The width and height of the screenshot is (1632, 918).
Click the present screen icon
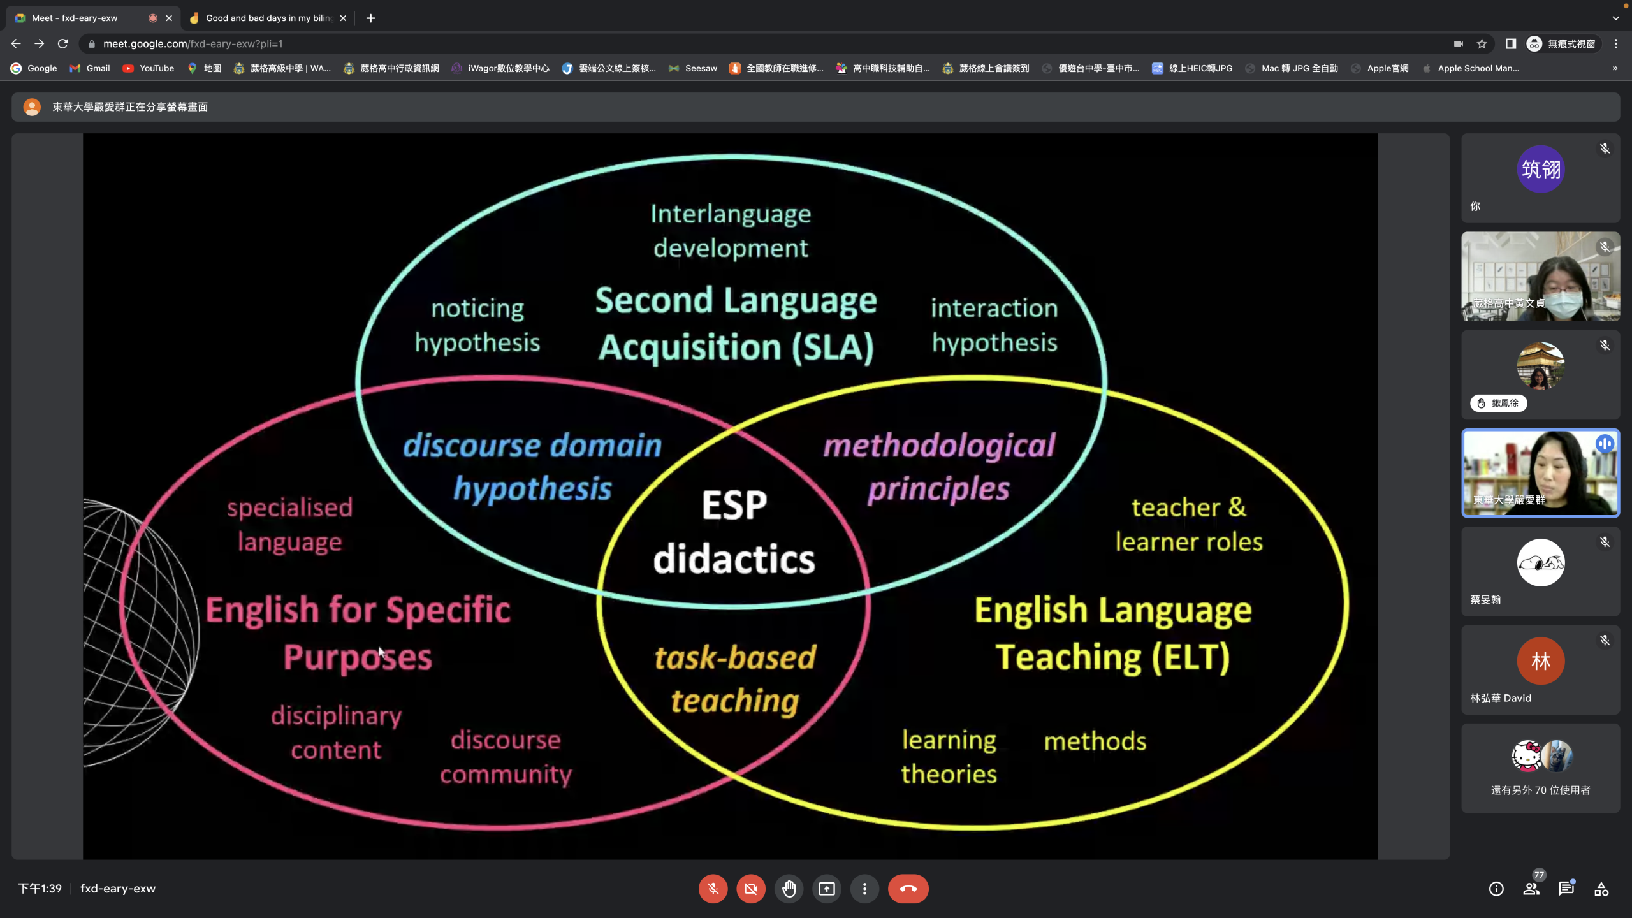coord(827,889)
